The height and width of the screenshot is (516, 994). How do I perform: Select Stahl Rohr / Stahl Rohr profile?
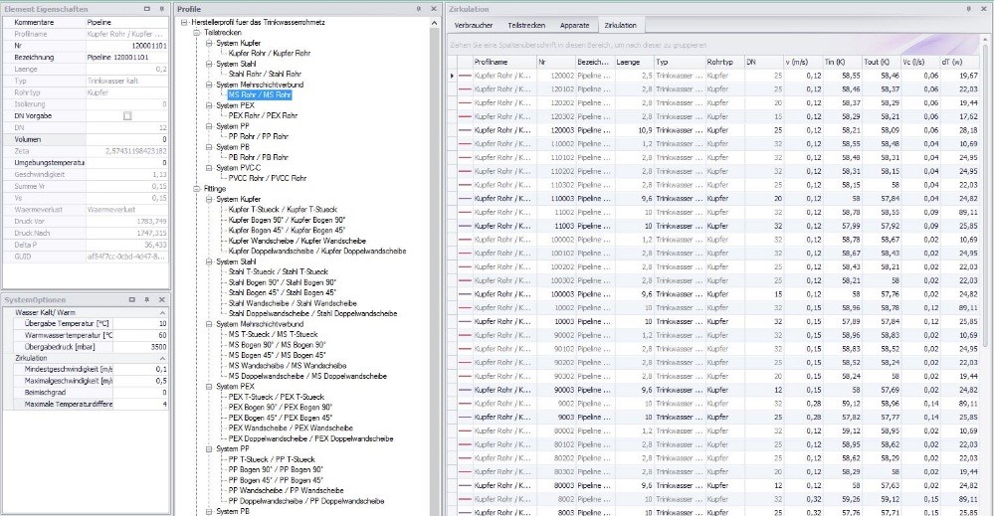pyautogui.click(x=265, y=75)
